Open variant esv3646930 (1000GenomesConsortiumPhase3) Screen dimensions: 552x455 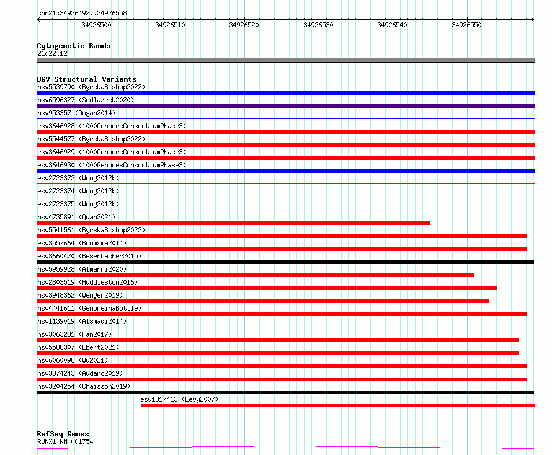(x=112, y=165)
